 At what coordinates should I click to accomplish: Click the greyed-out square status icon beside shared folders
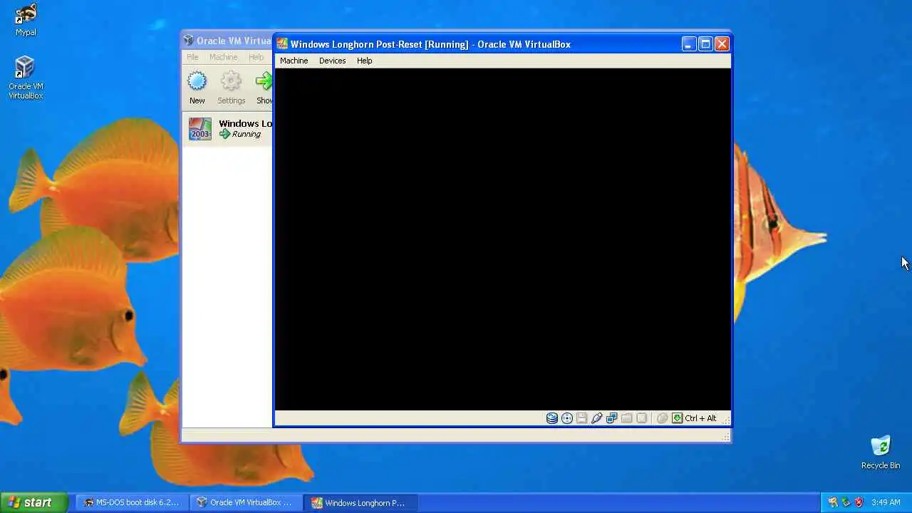pyautogui.click(x=642, y=418)
